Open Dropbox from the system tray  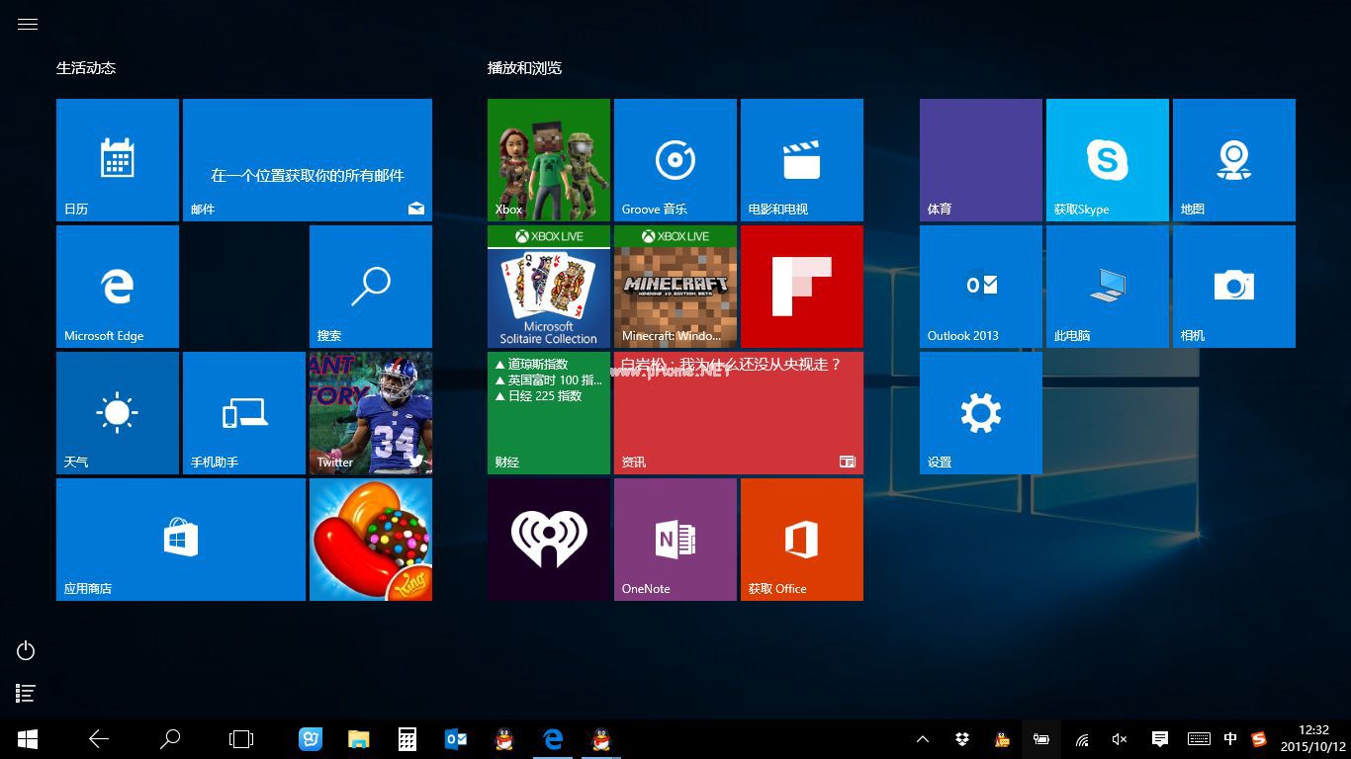click(961, 738)
